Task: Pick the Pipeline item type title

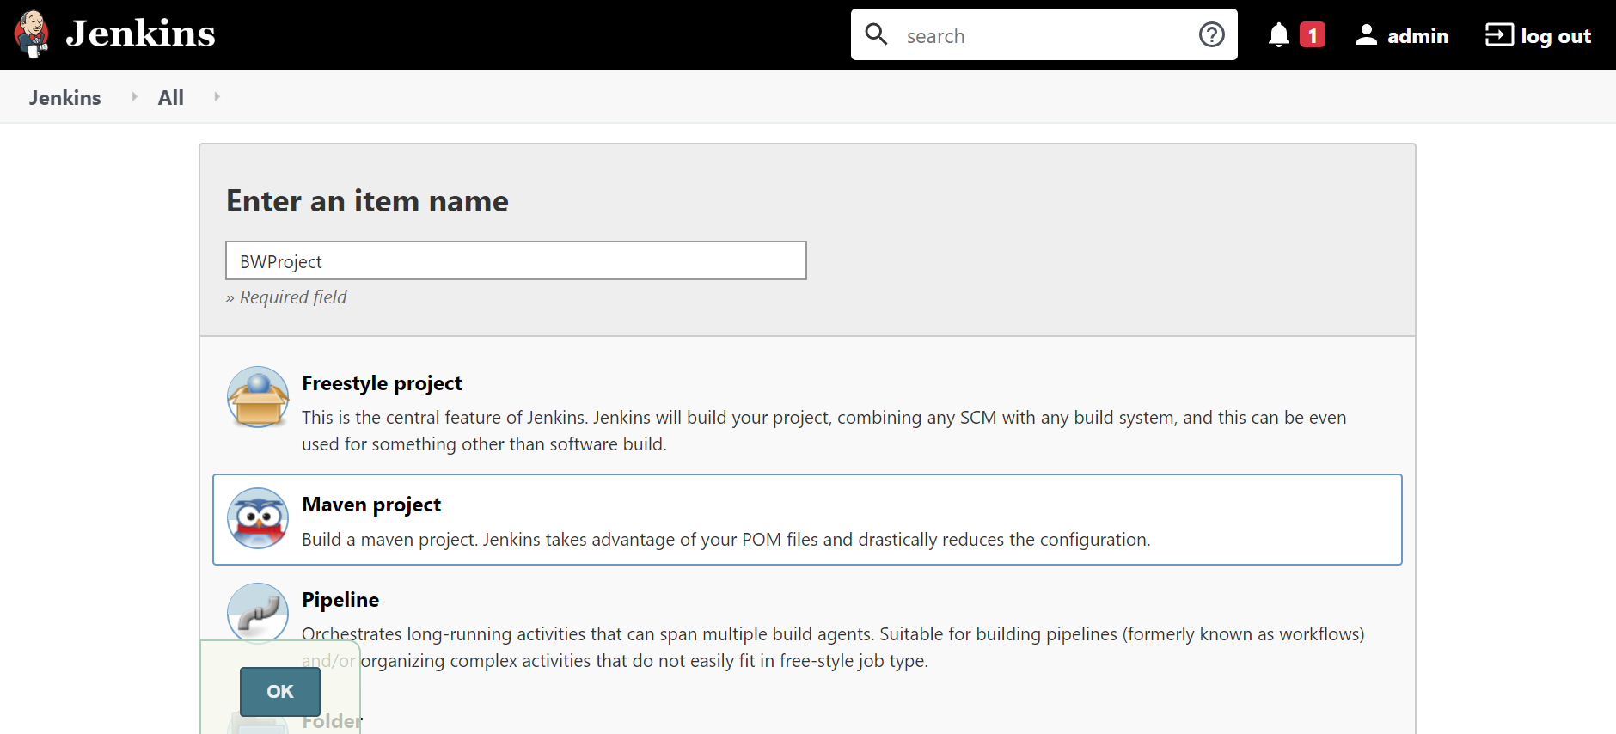Action: (340, 600)
